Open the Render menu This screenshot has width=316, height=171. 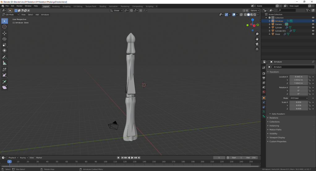tap(19, 6)
